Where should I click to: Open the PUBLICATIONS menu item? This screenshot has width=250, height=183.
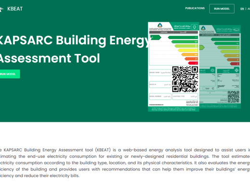point(195,8)
